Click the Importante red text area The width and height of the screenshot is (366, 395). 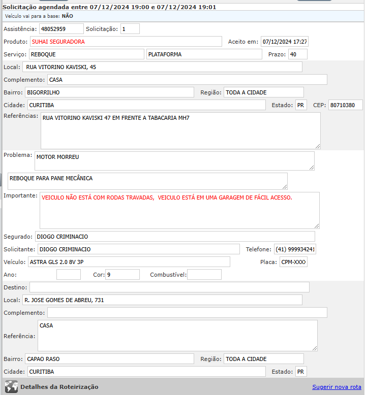click(179, 210)
